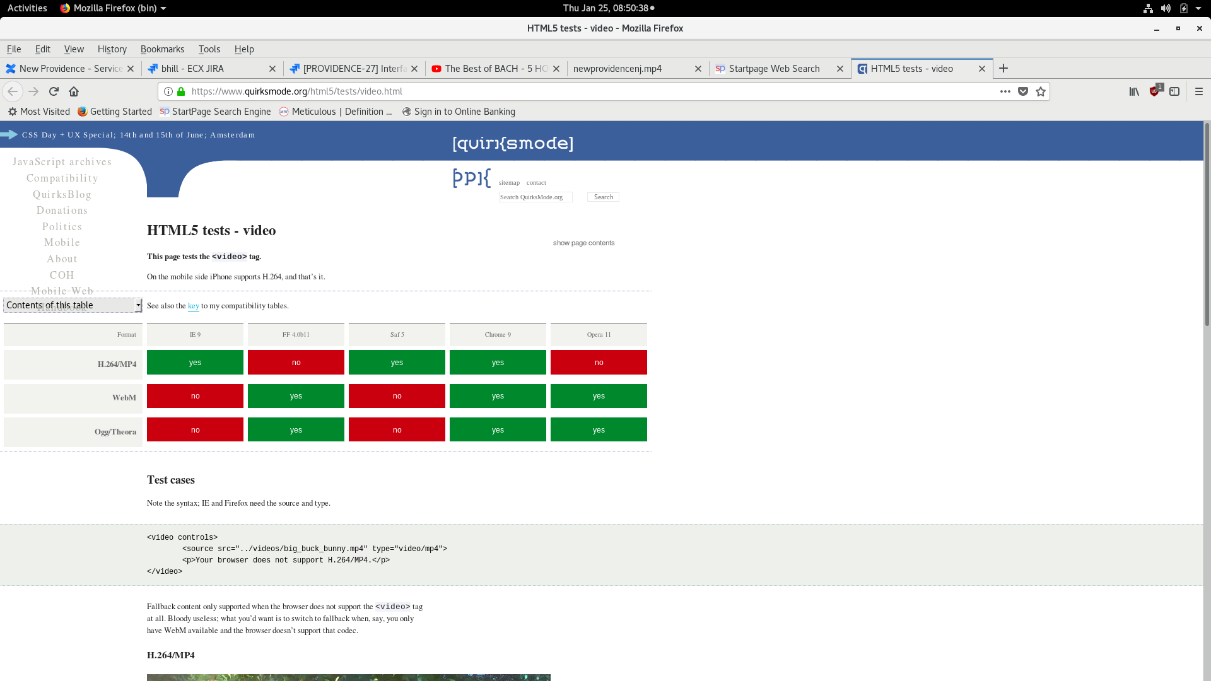Open the Help menu
The image size is (1211, 681).
[x=244, y=49]
